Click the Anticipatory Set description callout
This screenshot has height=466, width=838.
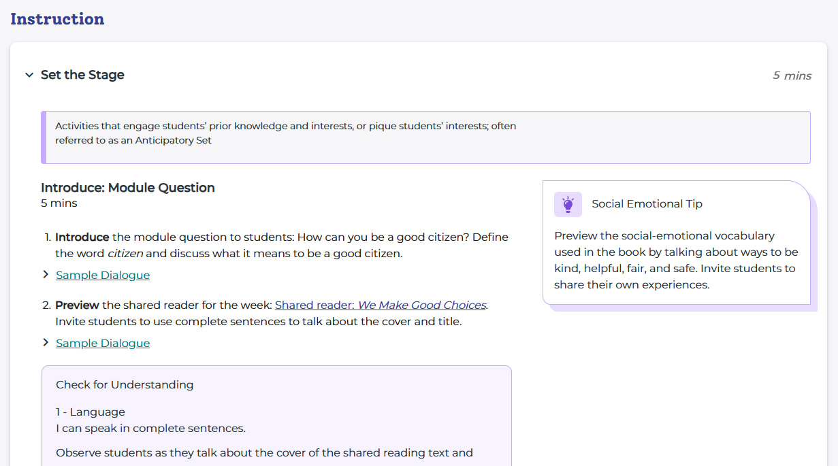click(x=286, y=133)
